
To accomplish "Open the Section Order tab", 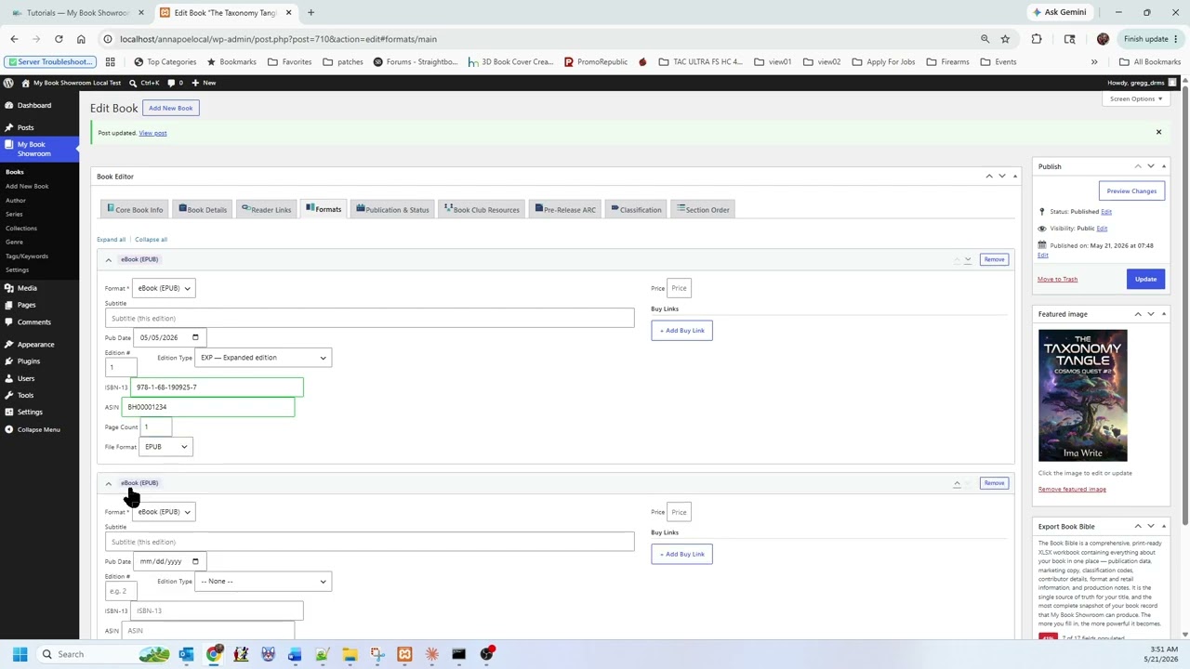I will (703, 210).
